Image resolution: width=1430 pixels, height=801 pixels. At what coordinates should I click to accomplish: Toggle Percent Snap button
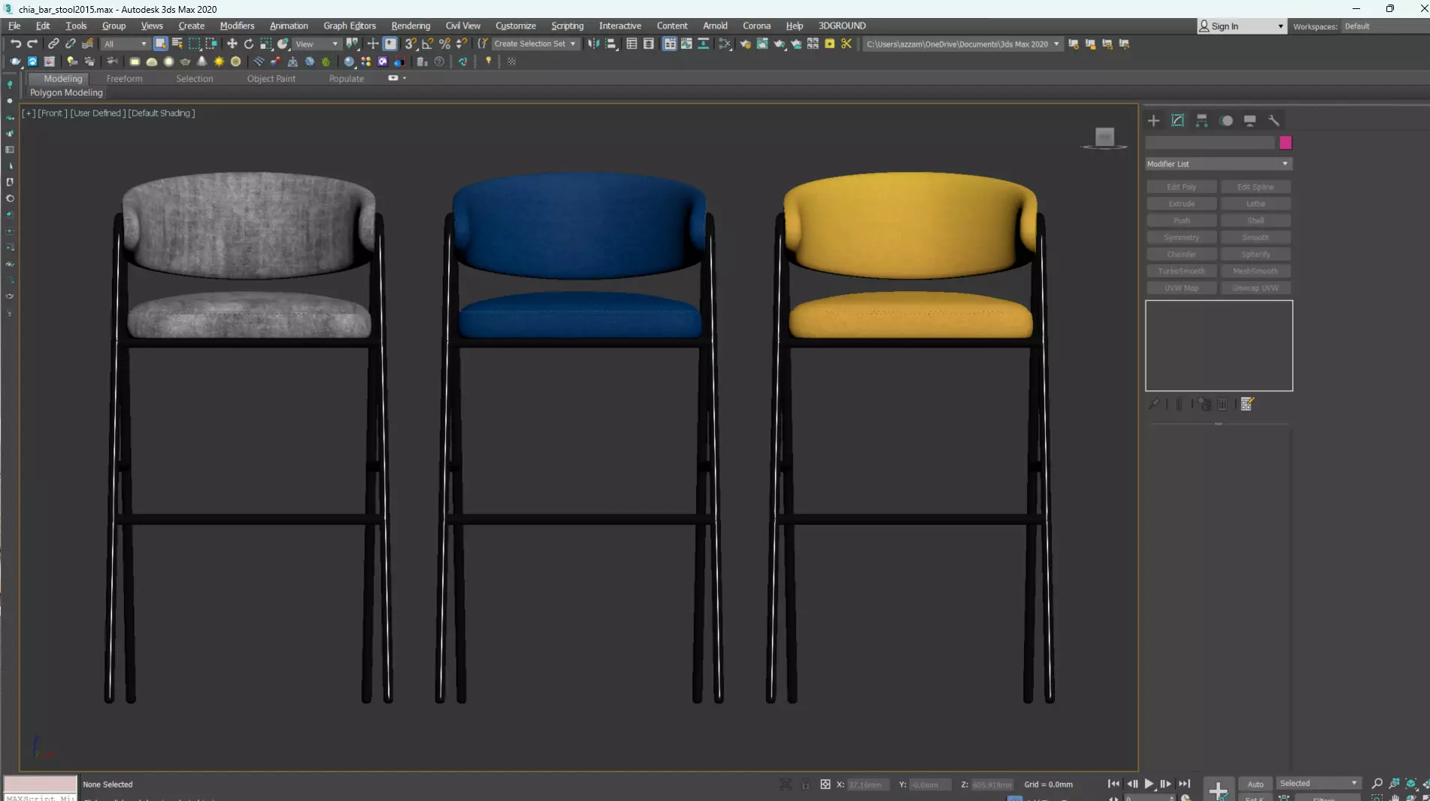tap(445, 44)
